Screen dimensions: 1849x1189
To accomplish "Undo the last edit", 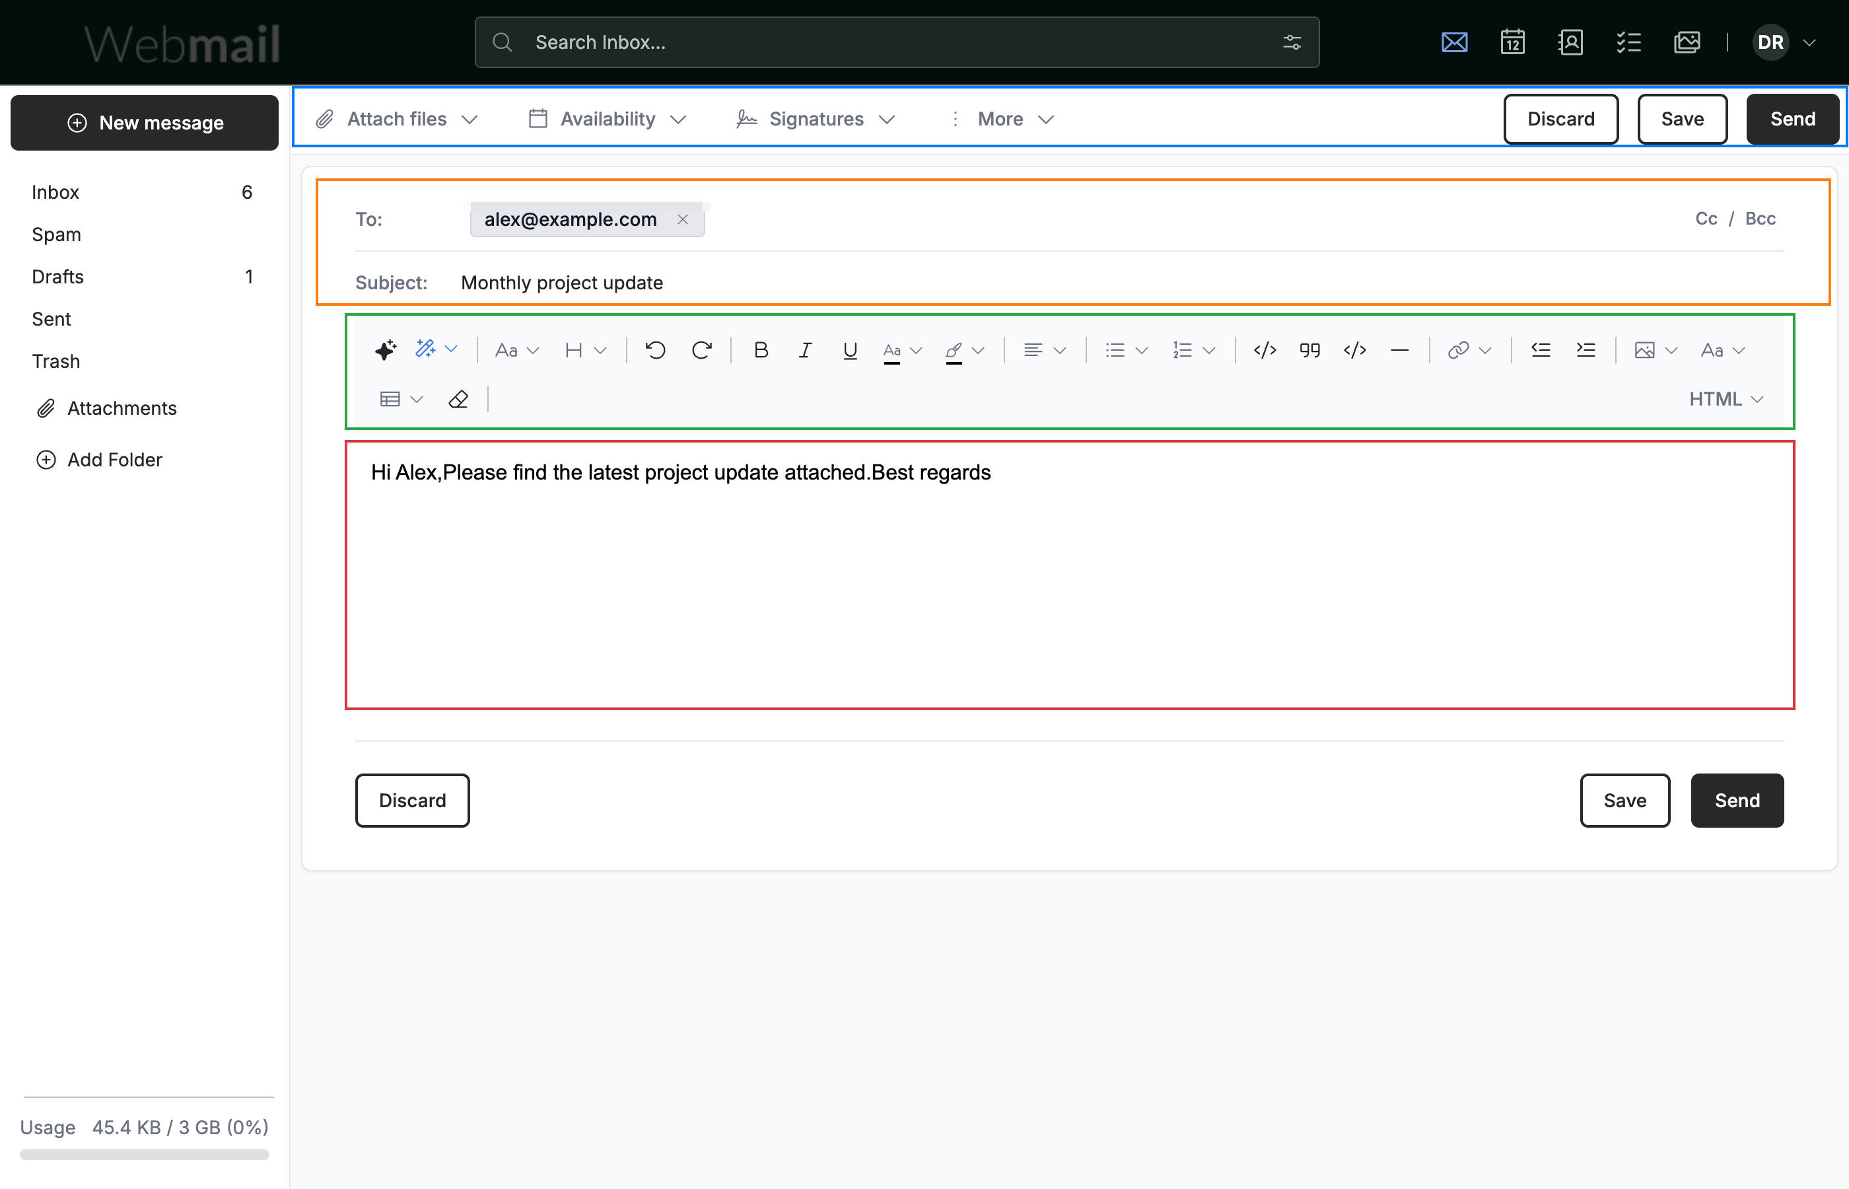I will 655,351.
